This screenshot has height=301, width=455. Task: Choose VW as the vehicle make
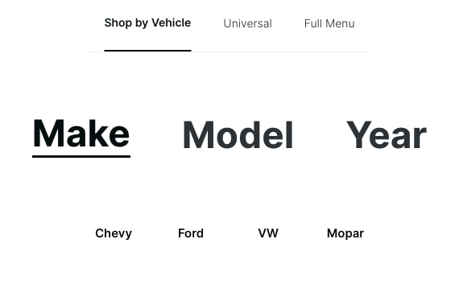(268, 233)
